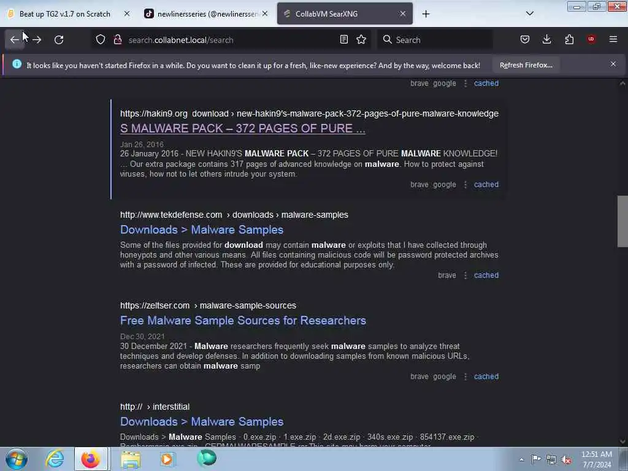Open Windows Explorer from taskbar
The image size is (628, 471).
pos(131,459)
